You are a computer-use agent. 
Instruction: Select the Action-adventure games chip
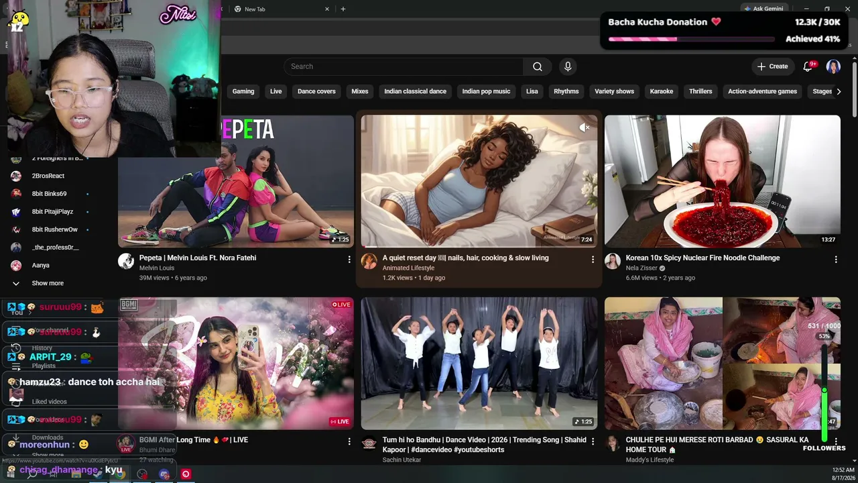point(763,91)
